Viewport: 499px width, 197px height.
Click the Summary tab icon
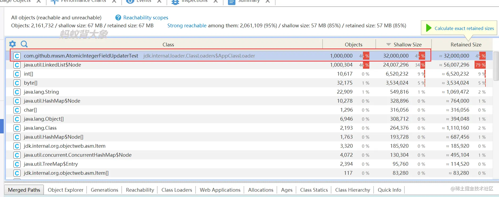[x=232, y=2]
